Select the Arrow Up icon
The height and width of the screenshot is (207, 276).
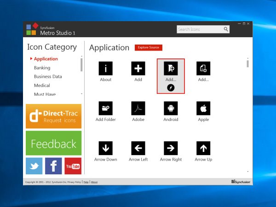pos(203,148)
